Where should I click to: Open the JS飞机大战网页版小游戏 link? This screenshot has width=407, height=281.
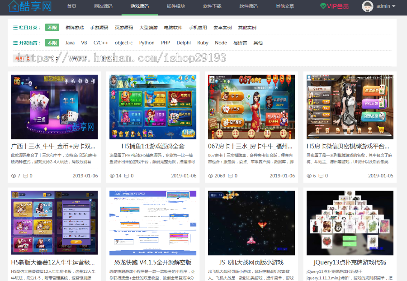[x=251, y=262]
